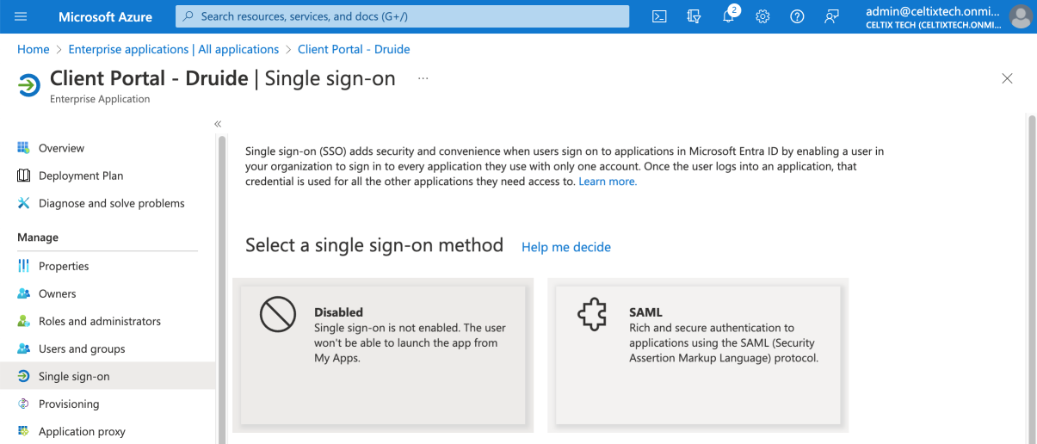Launch Cloud Shell from the top bar

659,16
